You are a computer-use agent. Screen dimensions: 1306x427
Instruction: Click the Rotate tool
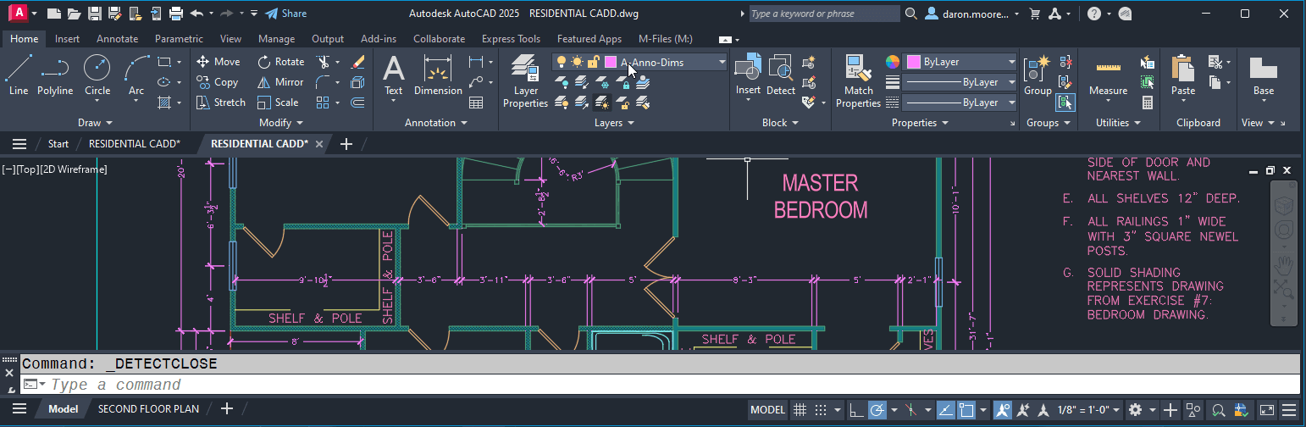(x=280, y=62)
